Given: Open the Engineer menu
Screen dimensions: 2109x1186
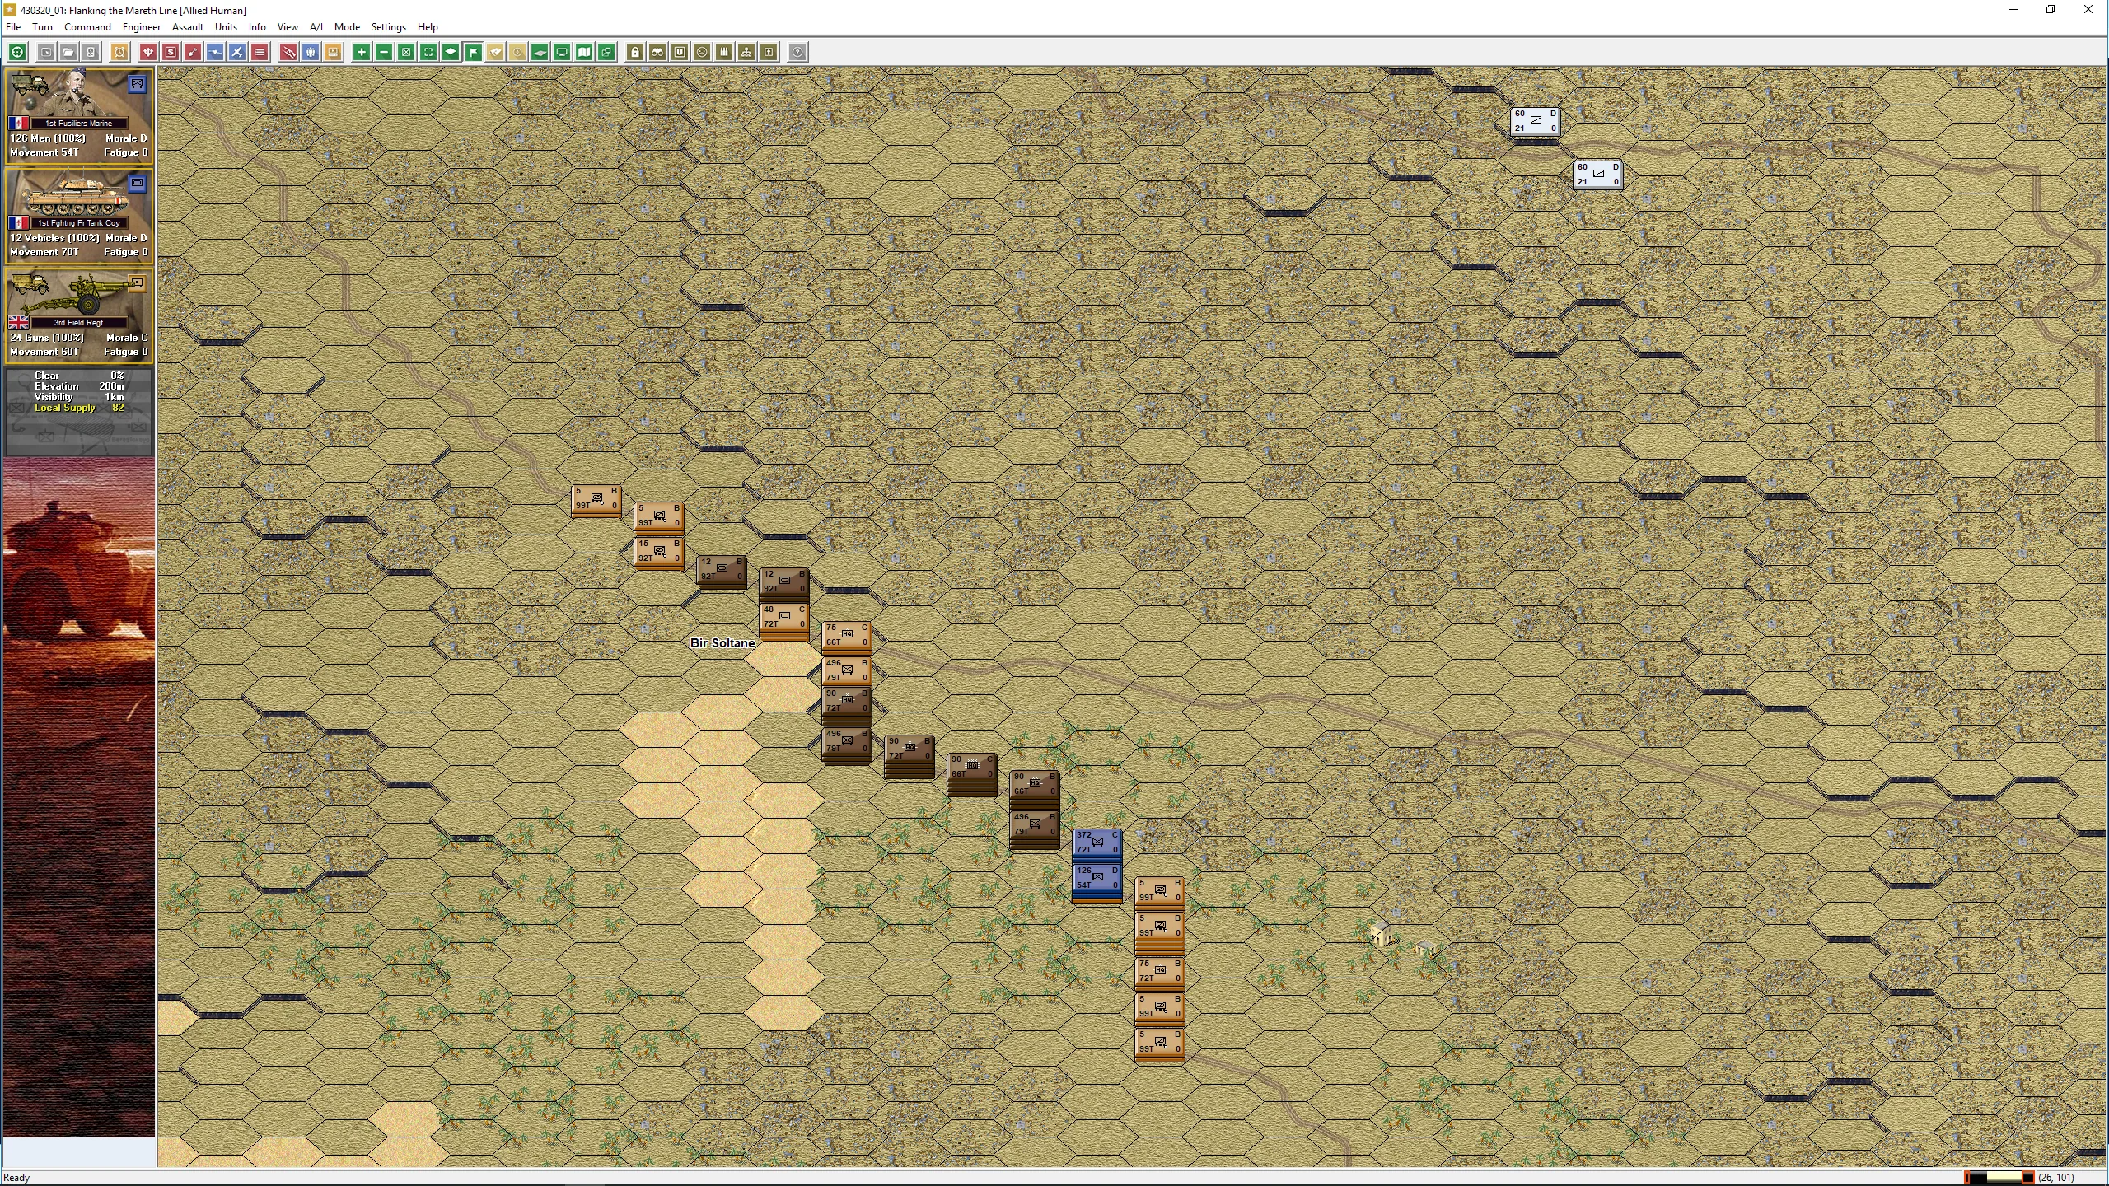Looking at the screenshot, I should 141,27.
